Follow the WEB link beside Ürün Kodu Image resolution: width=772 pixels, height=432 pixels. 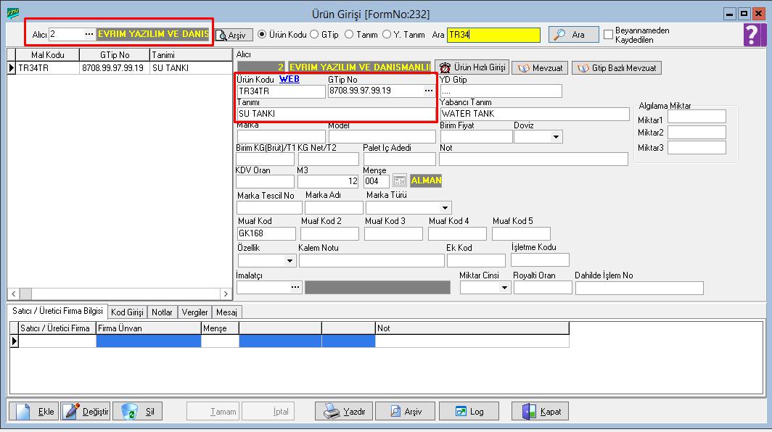289,79
